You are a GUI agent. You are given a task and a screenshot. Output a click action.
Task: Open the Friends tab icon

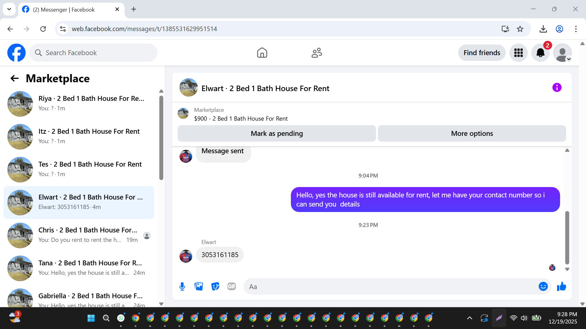tap(317, 53)
